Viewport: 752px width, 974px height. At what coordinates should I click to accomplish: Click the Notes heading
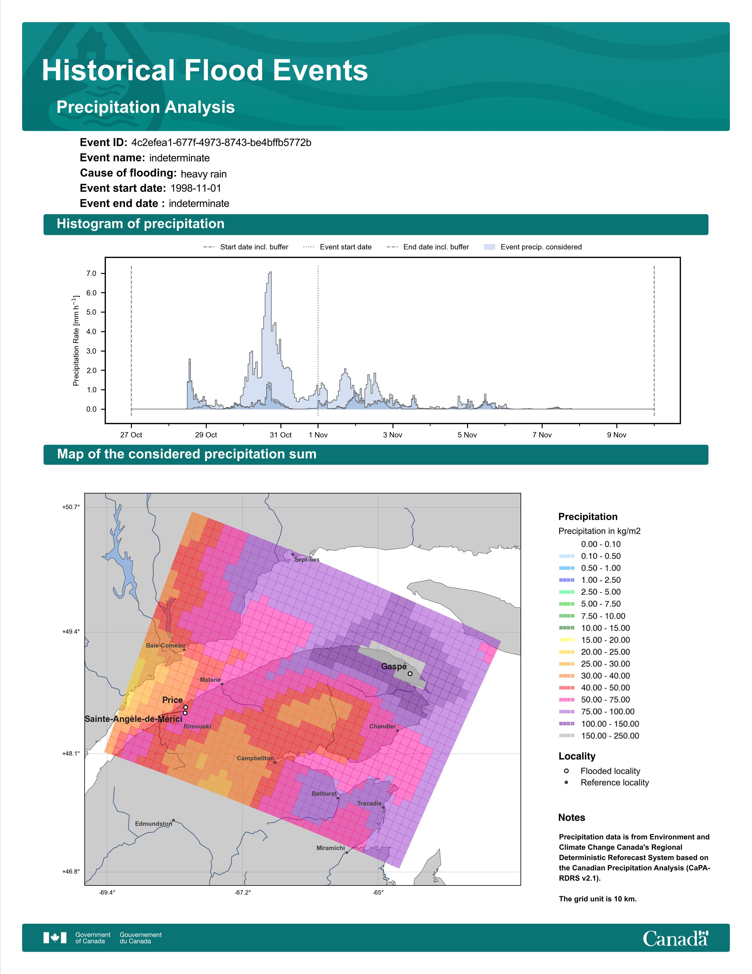pos(572,818)
